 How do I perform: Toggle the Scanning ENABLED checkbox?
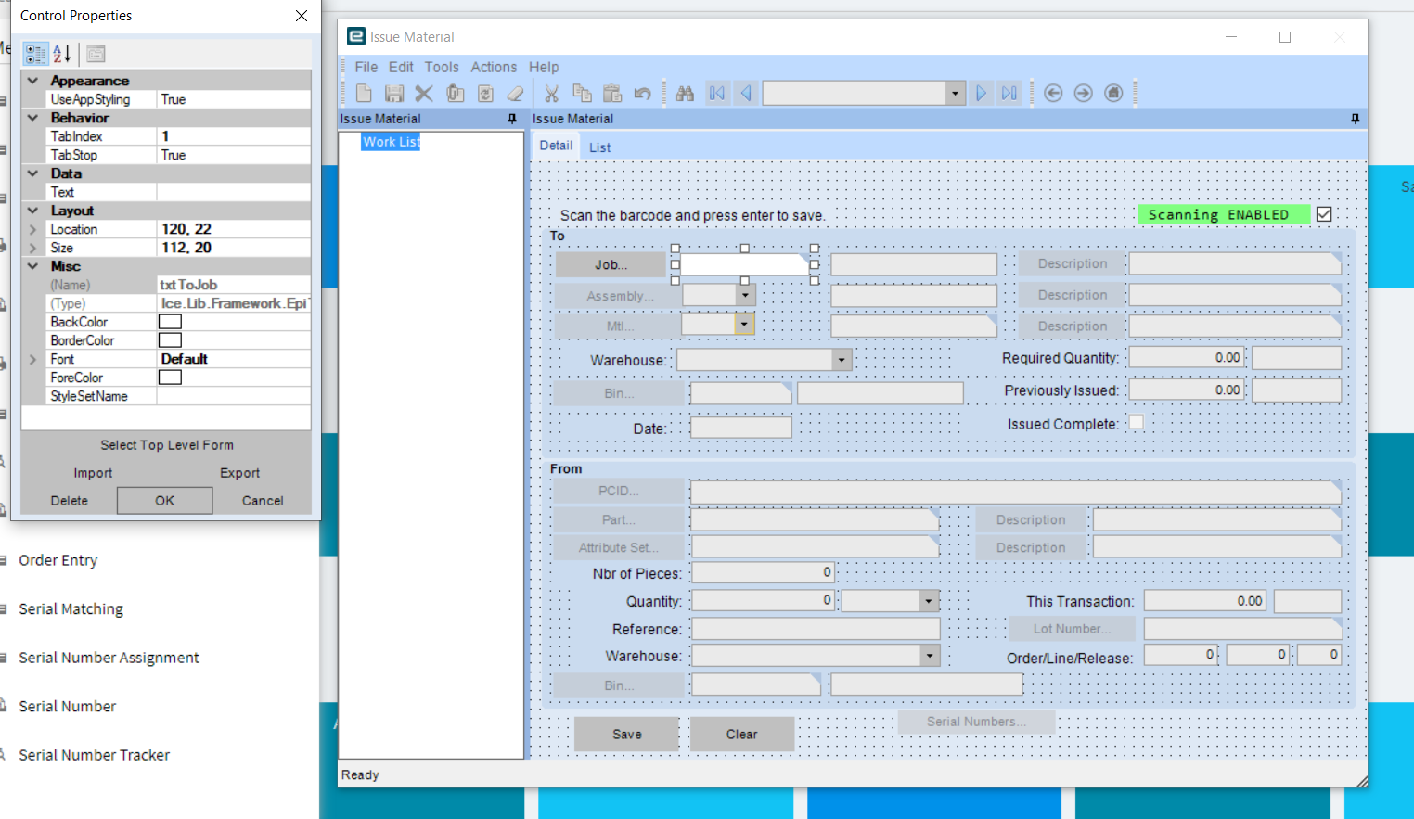click(1324, 213)
